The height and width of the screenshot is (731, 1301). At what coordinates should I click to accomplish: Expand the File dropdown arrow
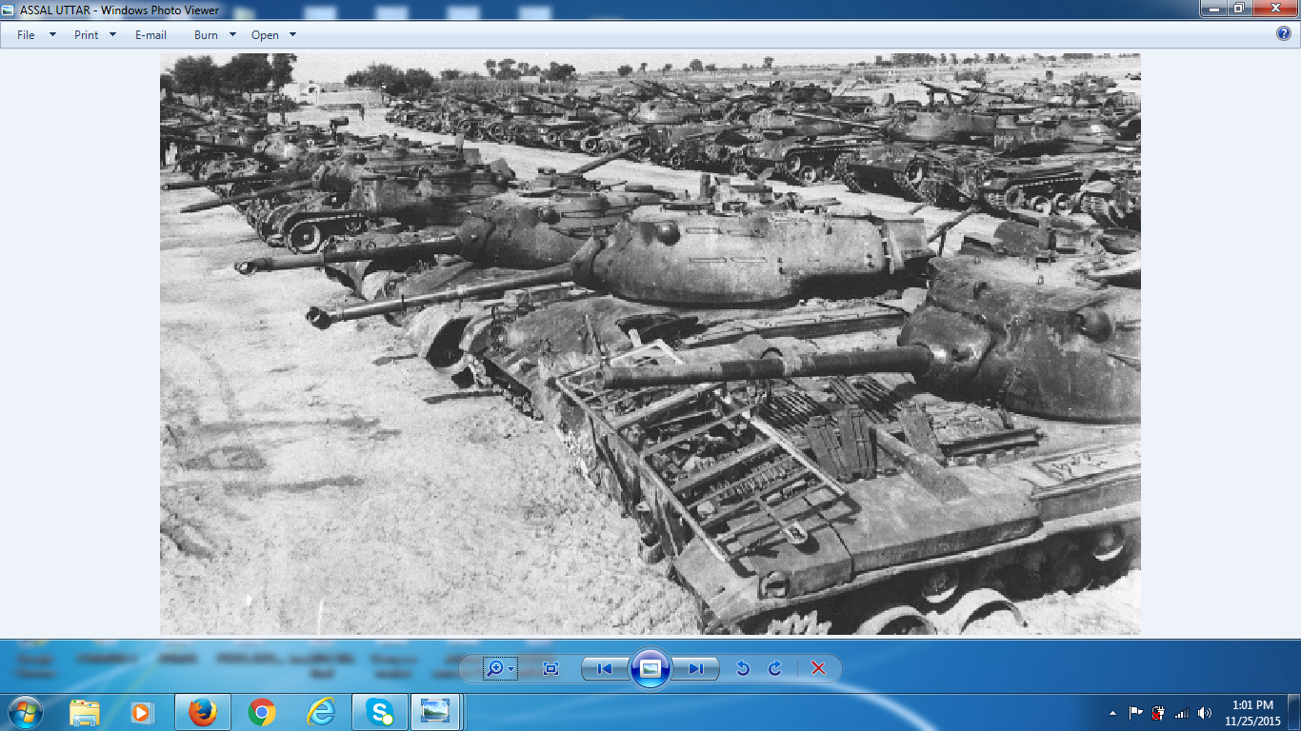(52, 35)
